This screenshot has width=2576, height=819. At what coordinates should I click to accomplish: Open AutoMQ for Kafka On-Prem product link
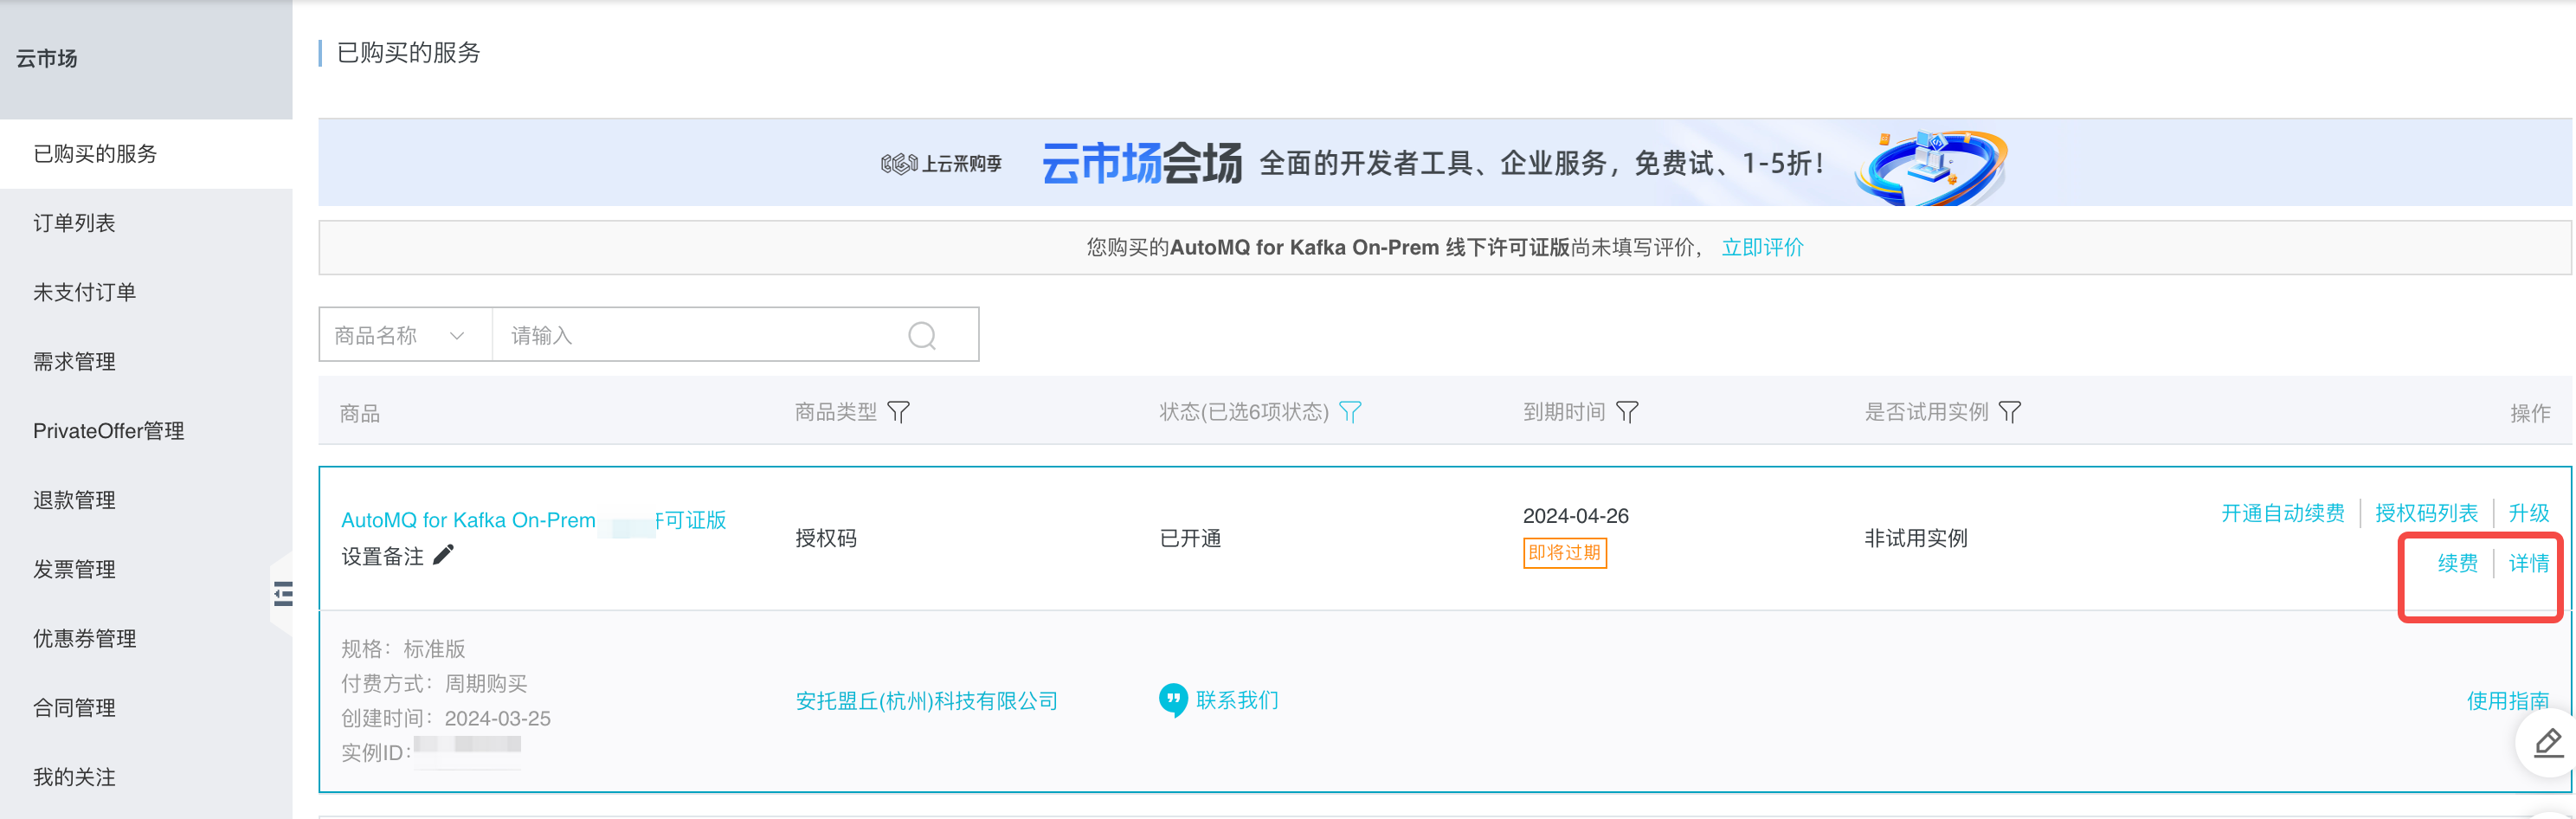tap(533, 520)
